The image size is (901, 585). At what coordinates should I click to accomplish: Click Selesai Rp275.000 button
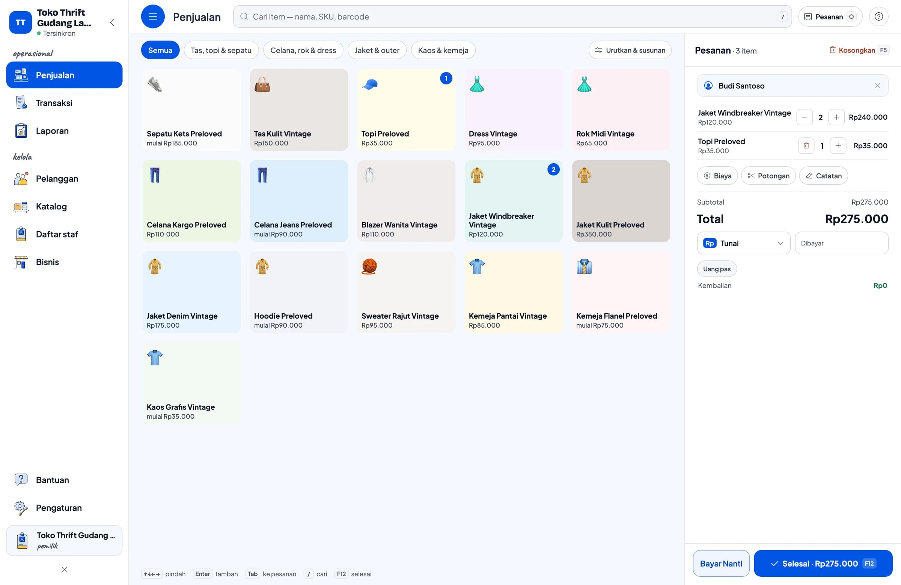pos(823,564)
